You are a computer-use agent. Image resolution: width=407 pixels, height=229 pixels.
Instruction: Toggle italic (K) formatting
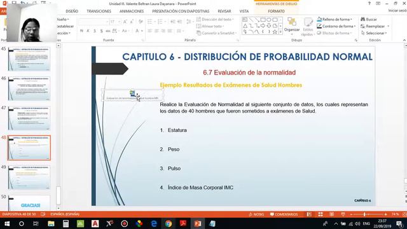[88, 31]
